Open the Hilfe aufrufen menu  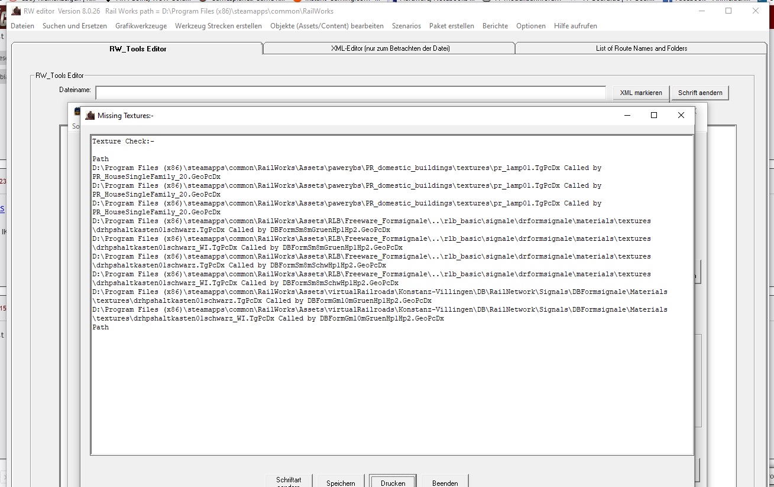(x=575, y=26)
